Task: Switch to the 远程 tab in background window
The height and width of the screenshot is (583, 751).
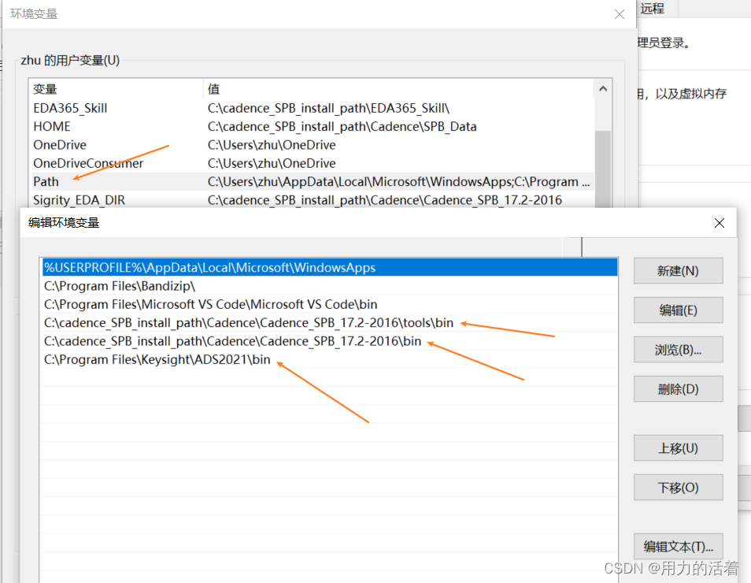Action: point(653,9)
